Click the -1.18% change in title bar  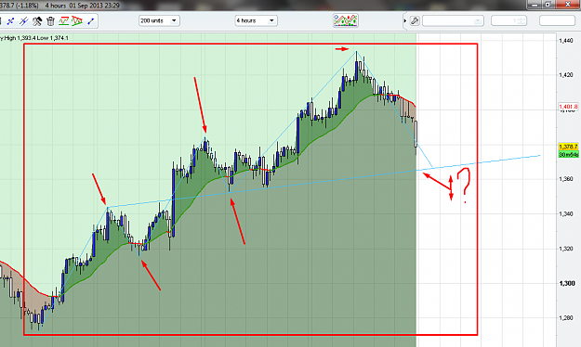[27, 6]
